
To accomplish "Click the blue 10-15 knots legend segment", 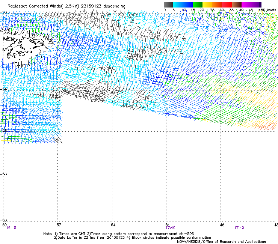I will pos(188,5).
